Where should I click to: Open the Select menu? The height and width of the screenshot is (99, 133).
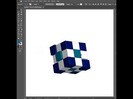(41, 1)
